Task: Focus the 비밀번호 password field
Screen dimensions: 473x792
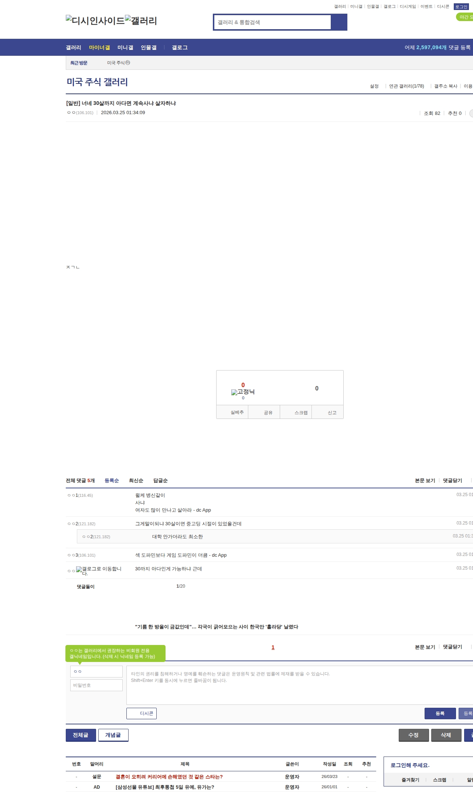Action: (x=96, y=685)
